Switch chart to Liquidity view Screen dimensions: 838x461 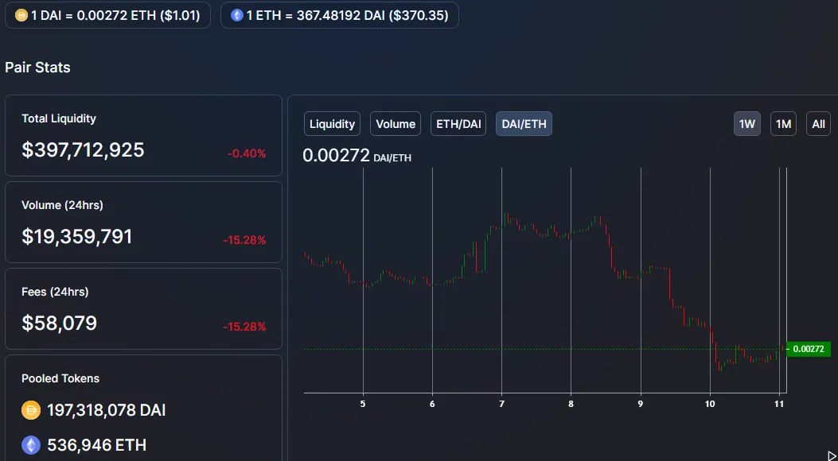[x=332, y=124]
